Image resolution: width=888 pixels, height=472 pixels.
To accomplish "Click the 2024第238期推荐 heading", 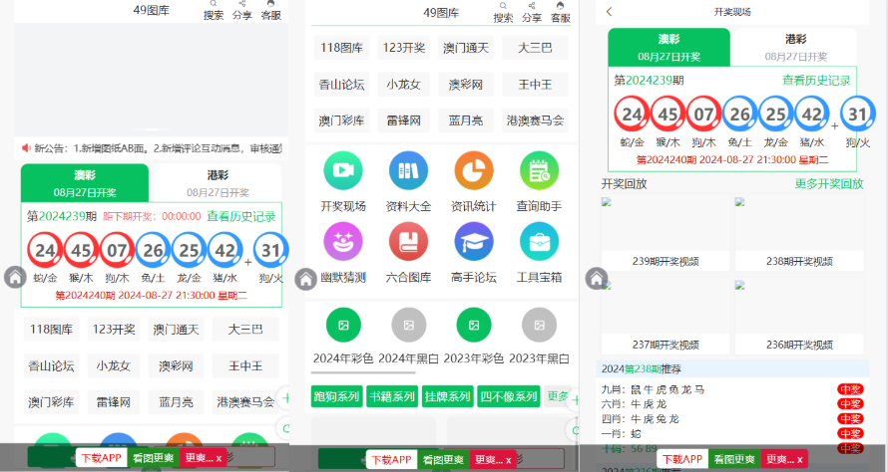I will click(642, 368).
